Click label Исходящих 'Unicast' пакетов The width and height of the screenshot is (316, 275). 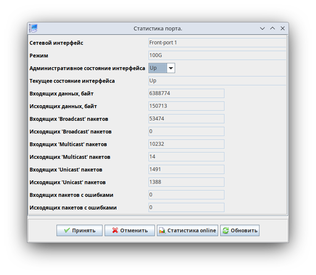tap(68, 182)
